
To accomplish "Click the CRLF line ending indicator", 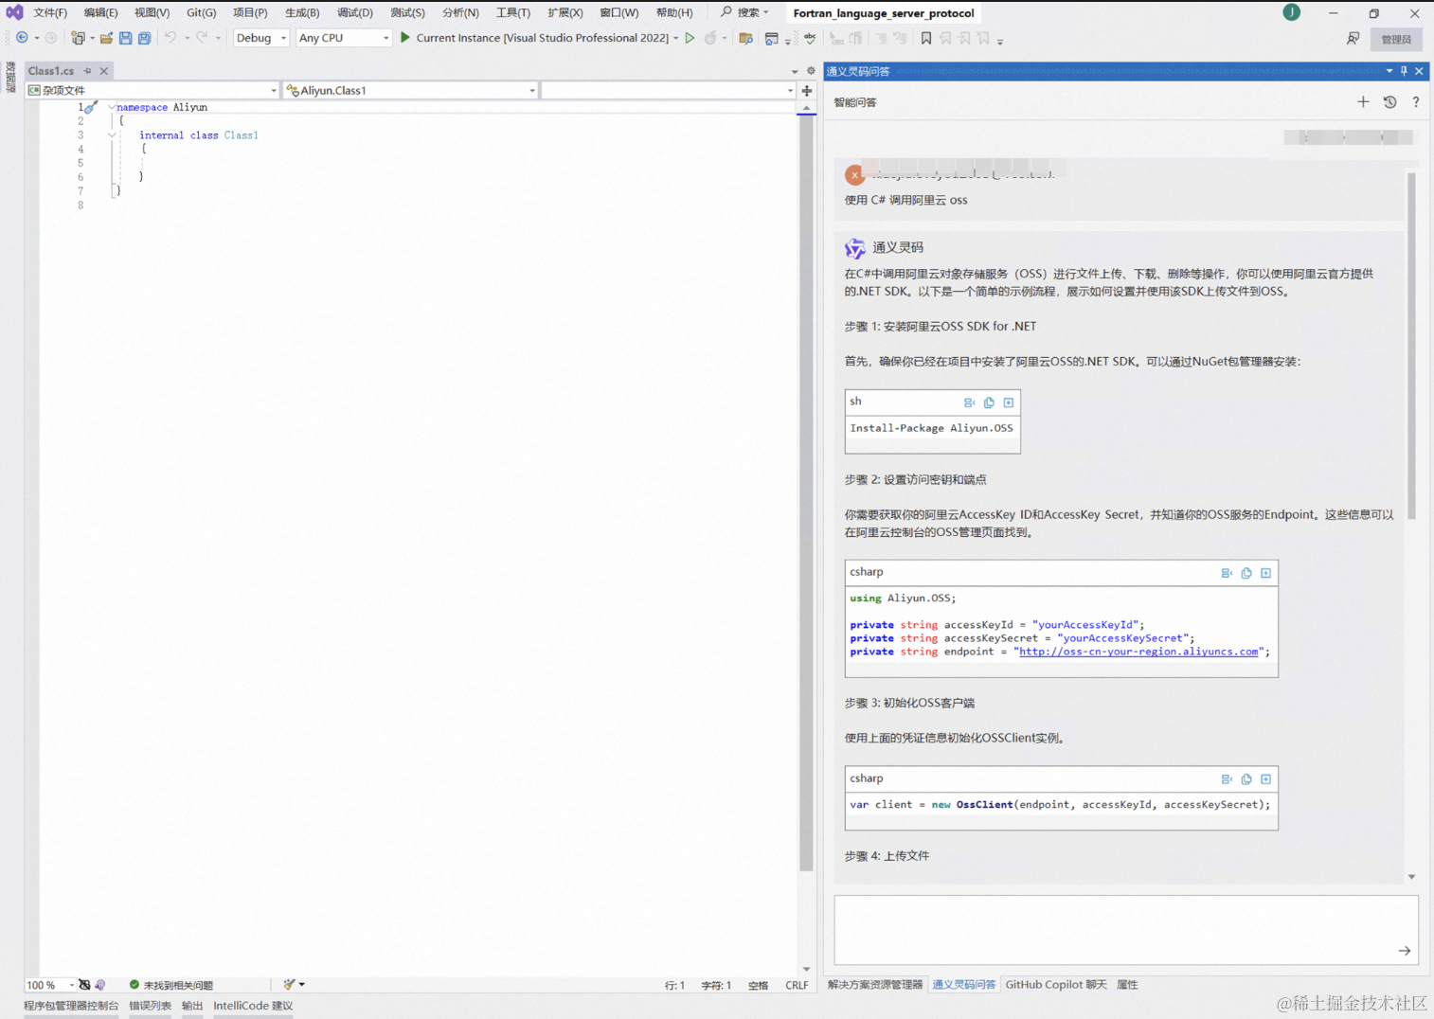I will (797, 985).
